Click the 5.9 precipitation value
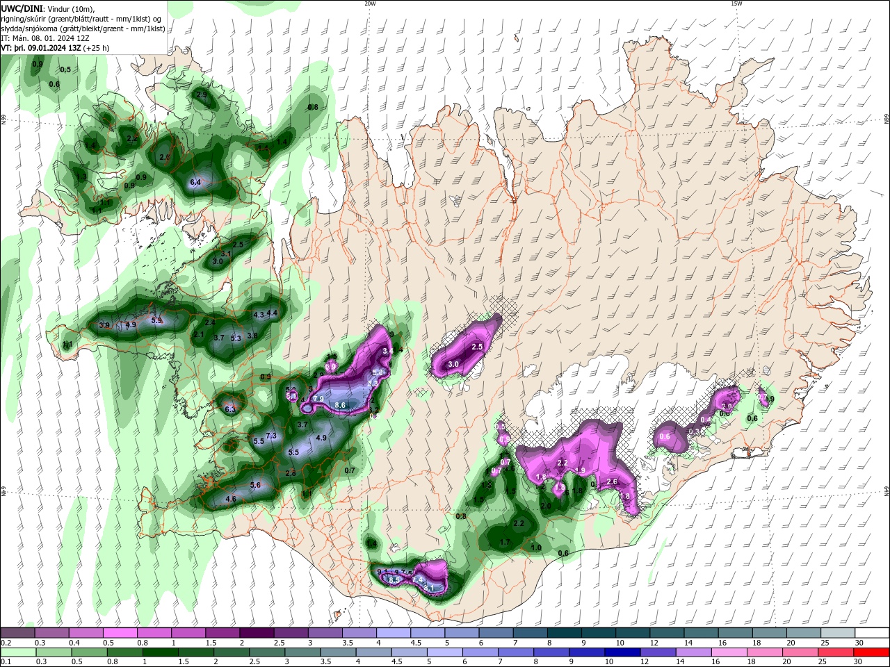 pyautogui.click(x=156, y=320)
